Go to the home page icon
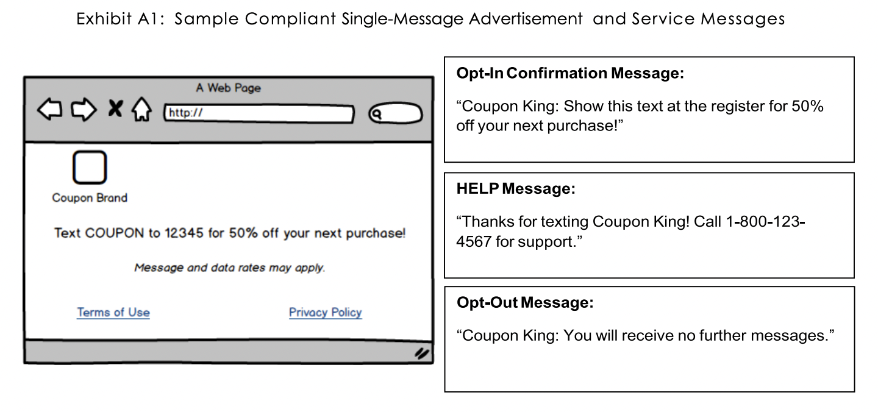Screen dimensions: 878x412 point(141,110)
